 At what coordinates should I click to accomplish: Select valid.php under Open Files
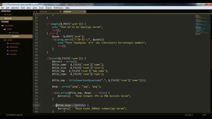click(16, 18)
